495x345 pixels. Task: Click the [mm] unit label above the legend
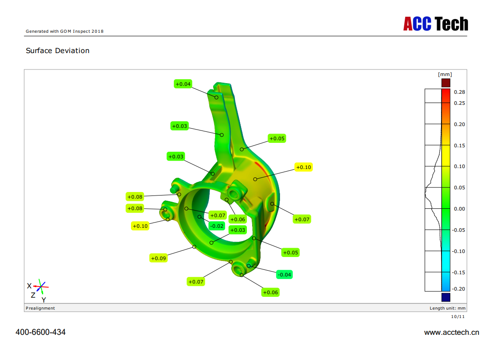coord(445,74)
